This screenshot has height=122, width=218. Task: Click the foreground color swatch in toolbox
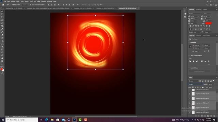(x=1, y=69)
